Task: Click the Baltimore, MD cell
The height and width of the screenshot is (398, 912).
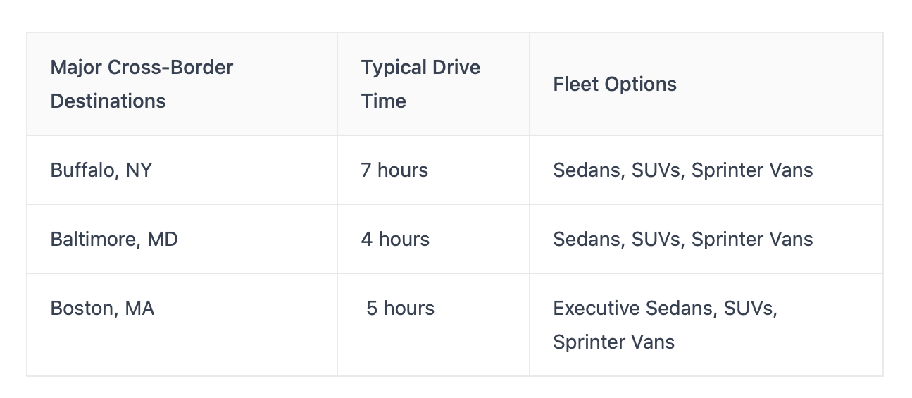Action: coord(114,239)
